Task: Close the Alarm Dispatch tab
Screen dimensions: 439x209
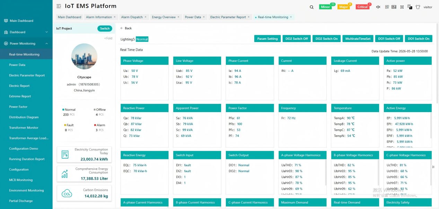Action: click(146, 17)
